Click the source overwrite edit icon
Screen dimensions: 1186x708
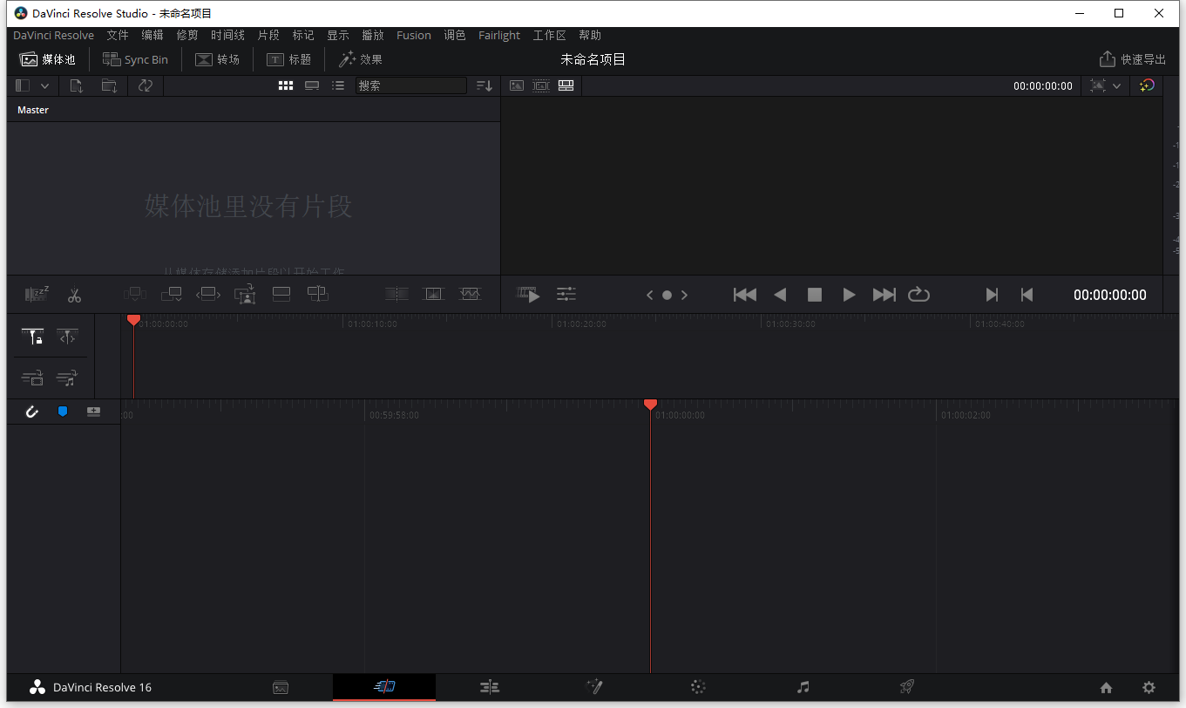318,295
